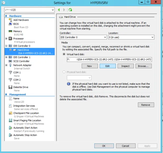Click '4 Virtual processors' text
The height and width of the screenshot is (153, 163).
25,42
